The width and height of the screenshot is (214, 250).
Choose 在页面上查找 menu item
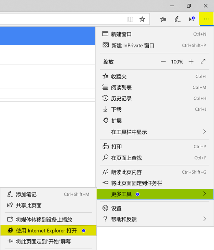(155, 158)
